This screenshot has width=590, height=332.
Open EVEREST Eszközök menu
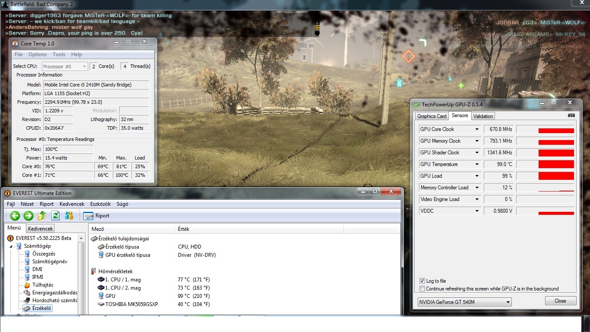click(x=100, y=204)
